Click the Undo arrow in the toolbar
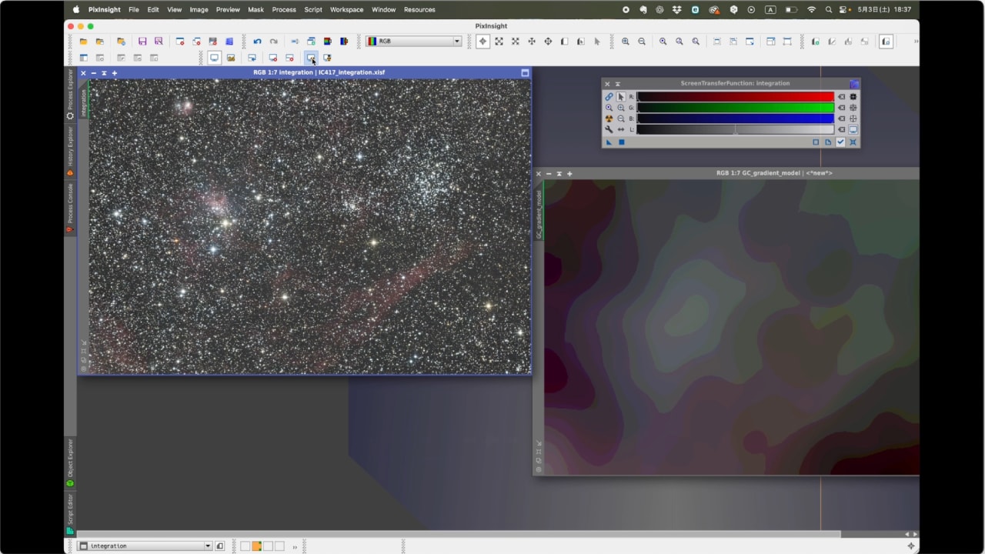The width and height of the screenshot is (985, 554). click(257, 42)
